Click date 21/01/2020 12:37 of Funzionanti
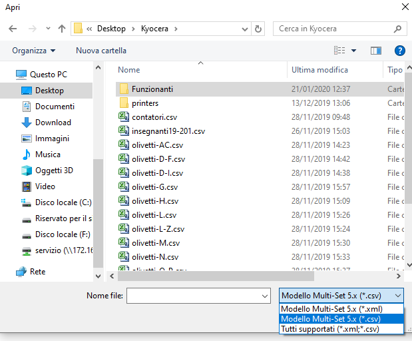Viewport: 412px width, 341px height. (x=321, y=89)
